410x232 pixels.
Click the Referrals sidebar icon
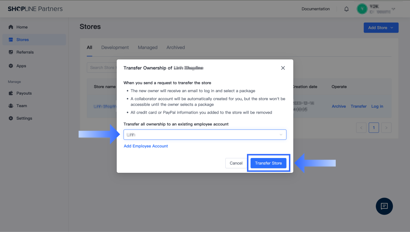tap(11, 52)
